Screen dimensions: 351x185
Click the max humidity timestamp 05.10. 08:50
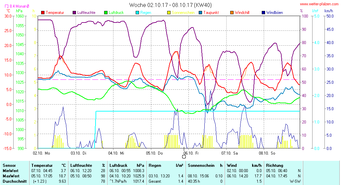click(x=81, y=176)
